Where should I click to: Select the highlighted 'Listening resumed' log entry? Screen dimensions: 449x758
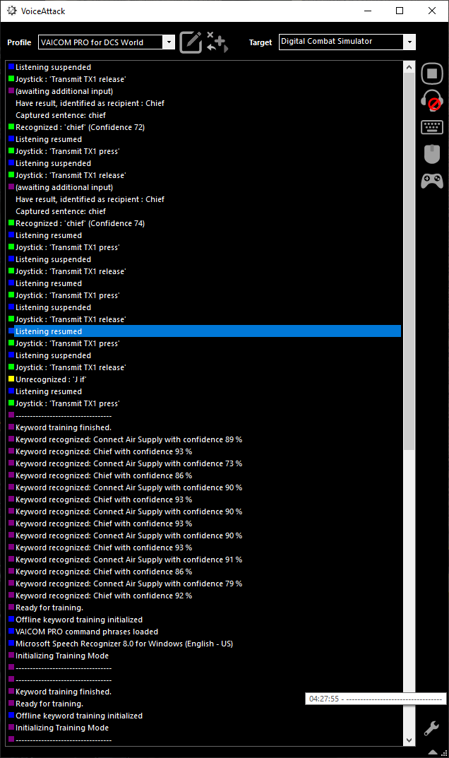pyautogui.click(x=205, y=331)
